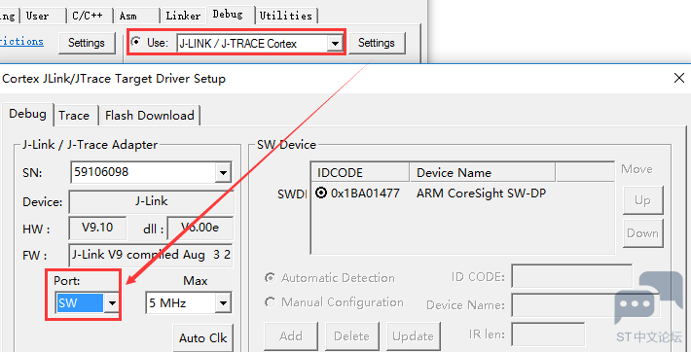Viewport: 691px width, 352px height.
Task: Select Debug tab in Target Driver Setup
Action: click(27, 114)
